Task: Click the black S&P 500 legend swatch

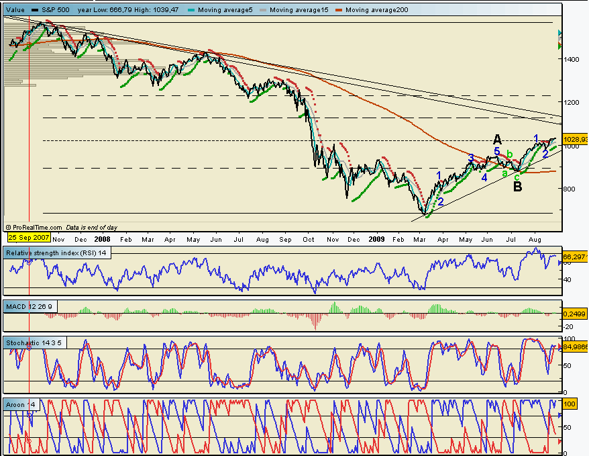Action: 35,10
